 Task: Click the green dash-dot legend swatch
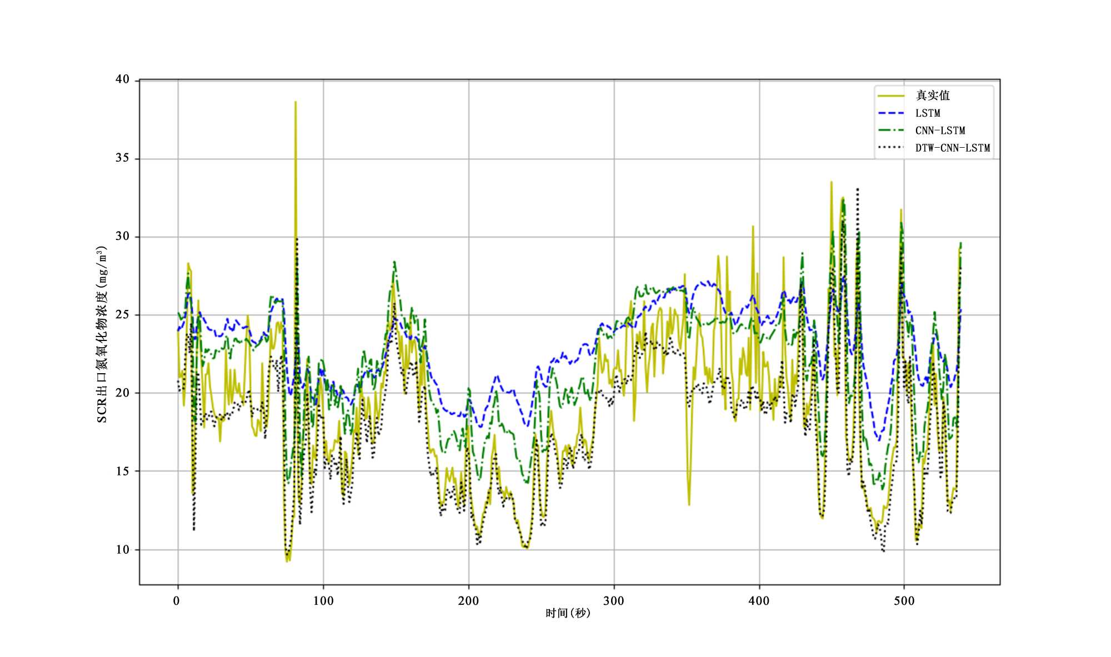point(891,131)
